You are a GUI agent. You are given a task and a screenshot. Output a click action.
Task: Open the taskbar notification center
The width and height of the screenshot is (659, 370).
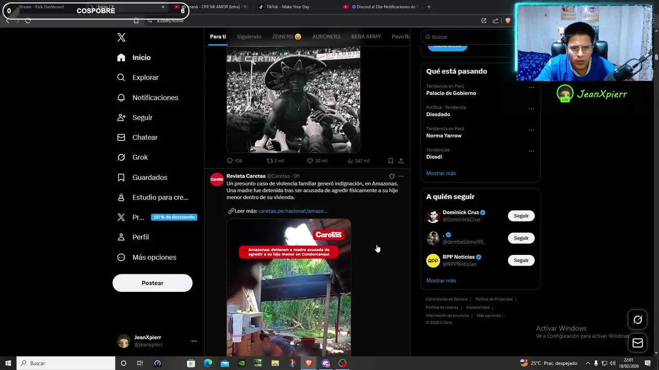coord(648,363)
